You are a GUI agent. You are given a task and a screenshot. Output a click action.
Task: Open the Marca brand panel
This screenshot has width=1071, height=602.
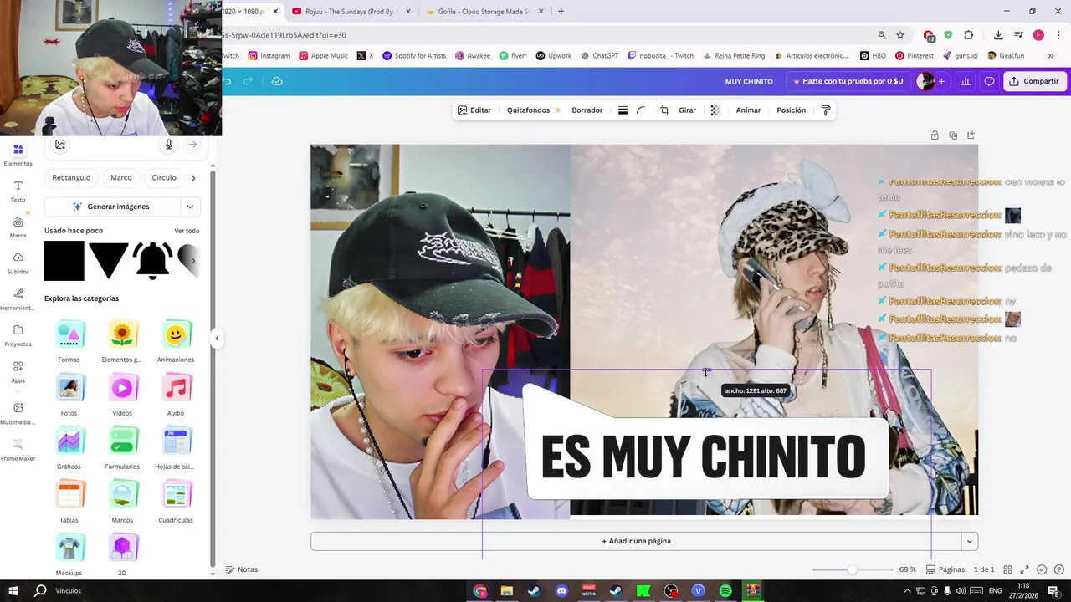tap(18, 227)
